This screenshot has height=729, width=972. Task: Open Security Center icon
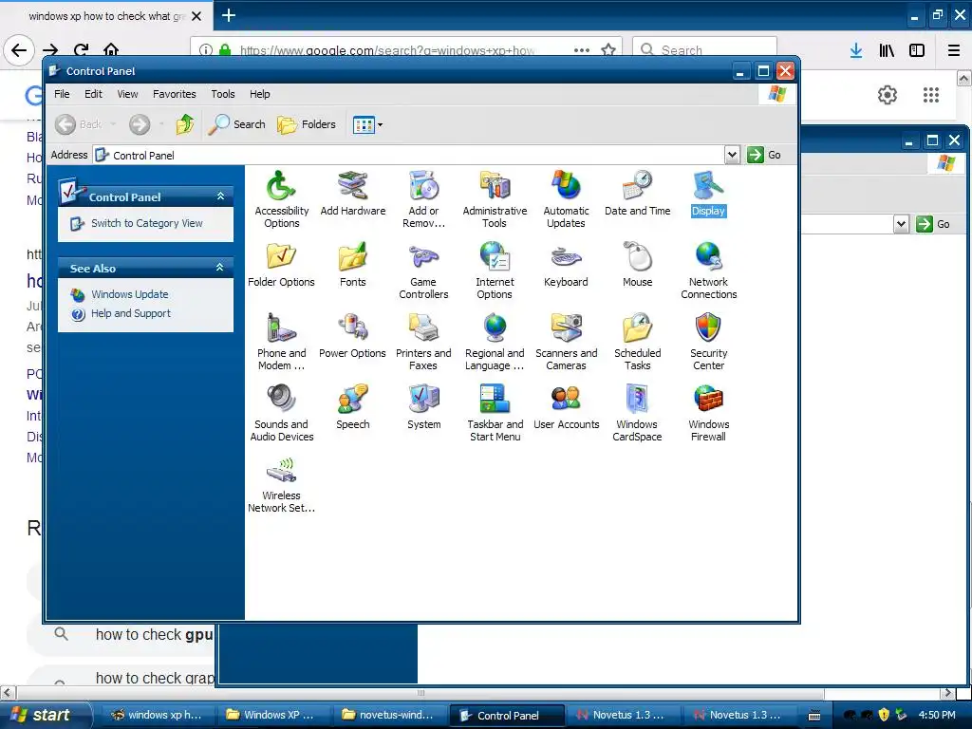708,342
